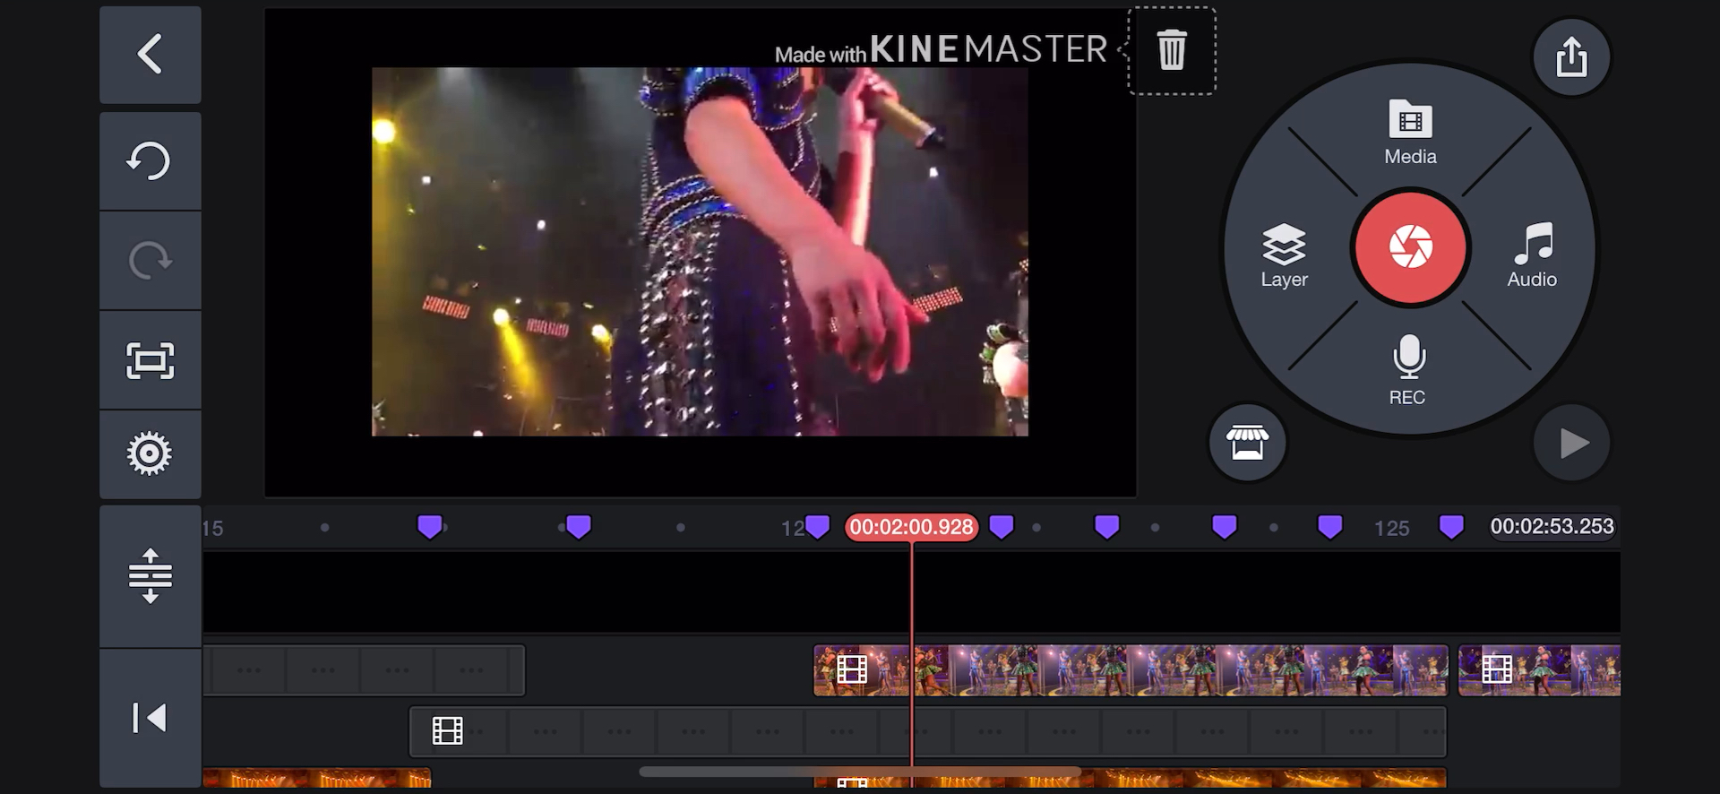The image size is (1720, 794).
Task: Select the purple bookmark before 00:02:00.928
Action: coord(817,527)
